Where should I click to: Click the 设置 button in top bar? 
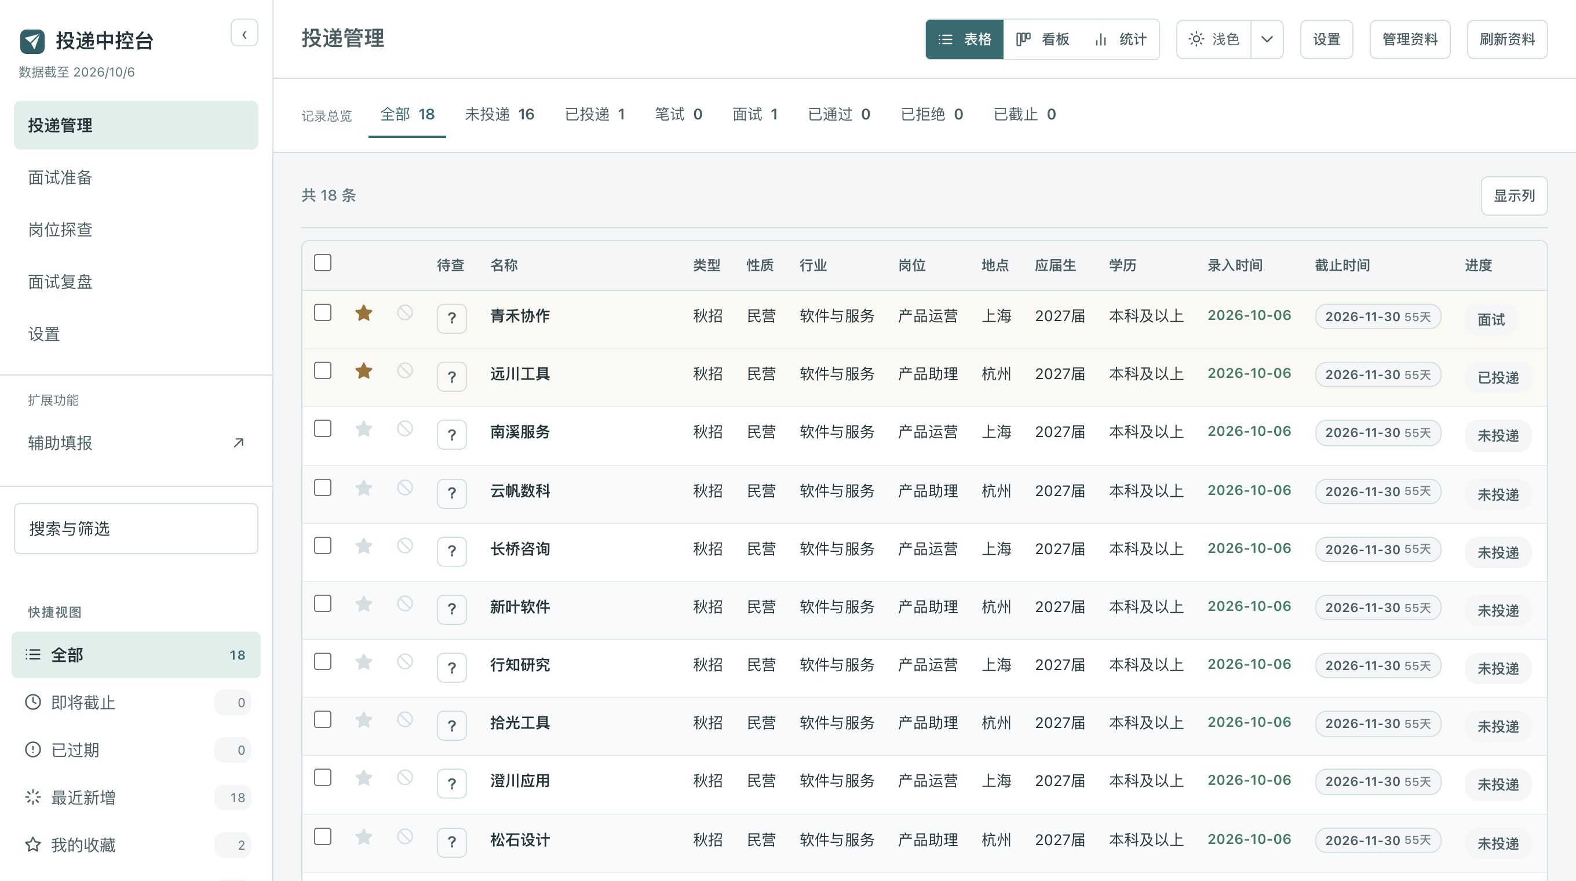pyautogui.click(x=1326, y=40)
